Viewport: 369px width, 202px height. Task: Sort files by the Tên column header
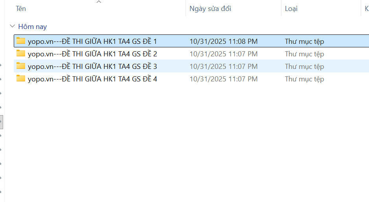(x=21, y=9)
